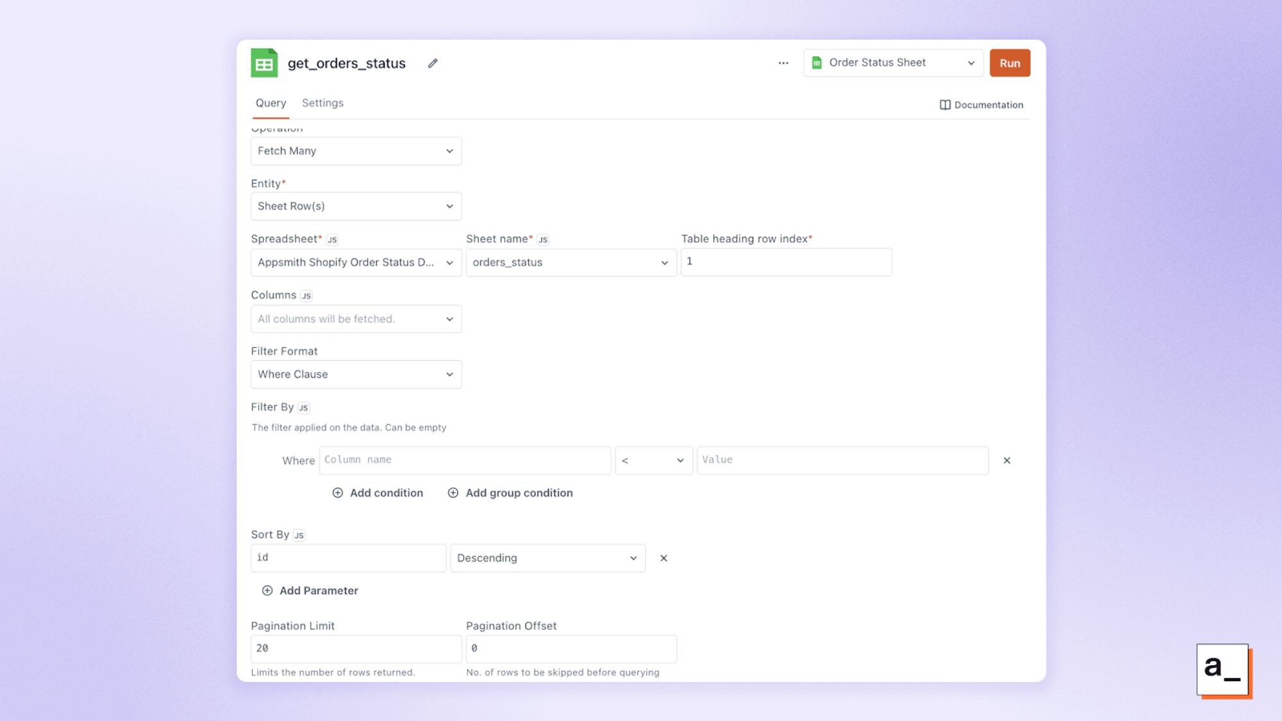
Task: Switch to the Settings tab
Action: pyautogui.click(x=322, y=103)
